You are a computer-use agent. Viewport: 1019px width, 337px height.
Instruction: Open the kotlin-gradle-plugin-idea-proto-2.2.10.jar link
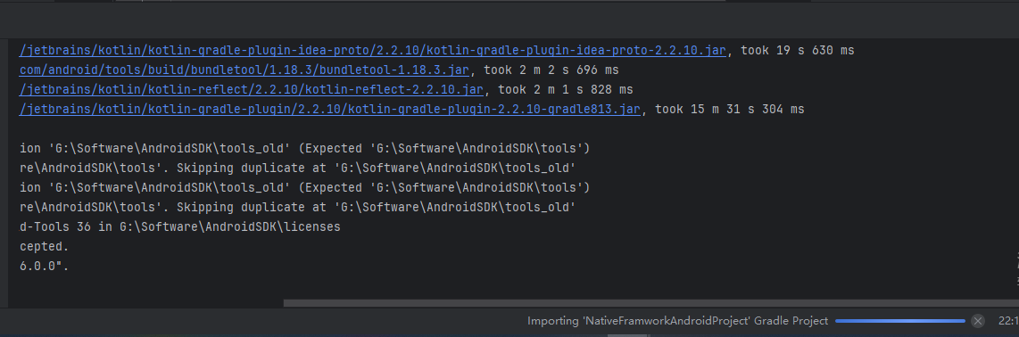pos(372,51)
